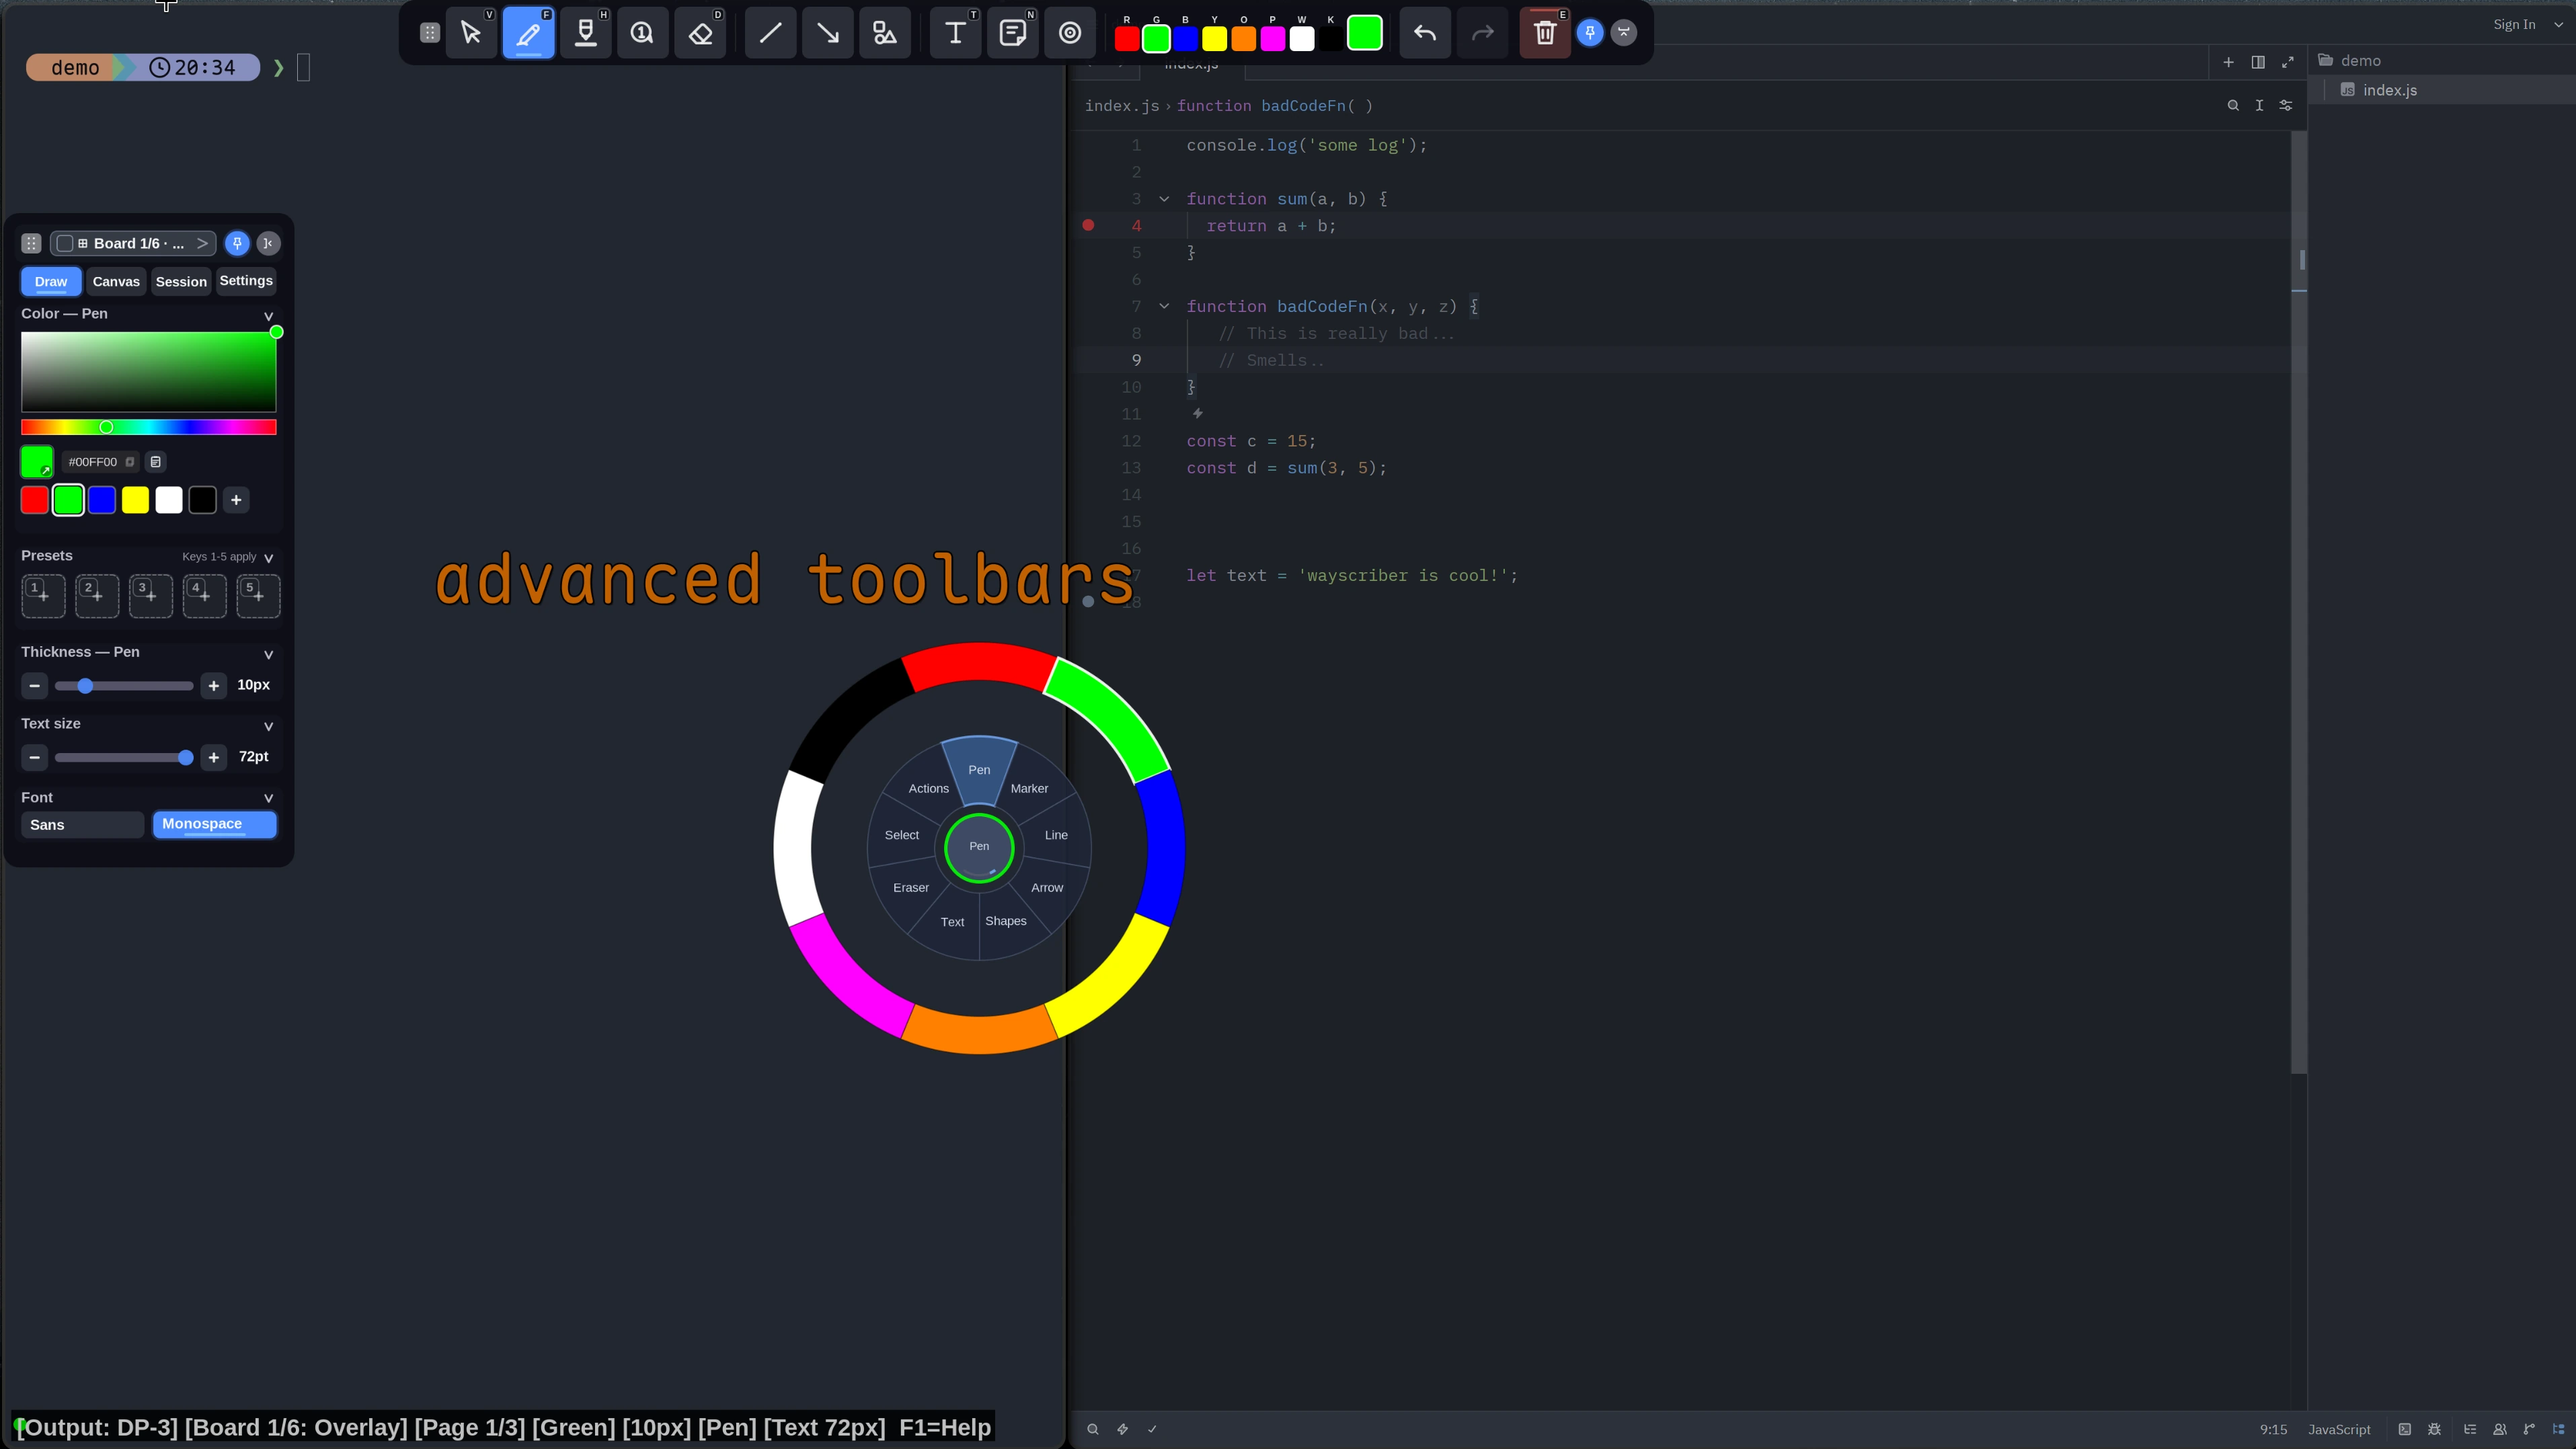Open the Canvas tab
This screenshot has height=1449, width=2576.
(116, 282)
